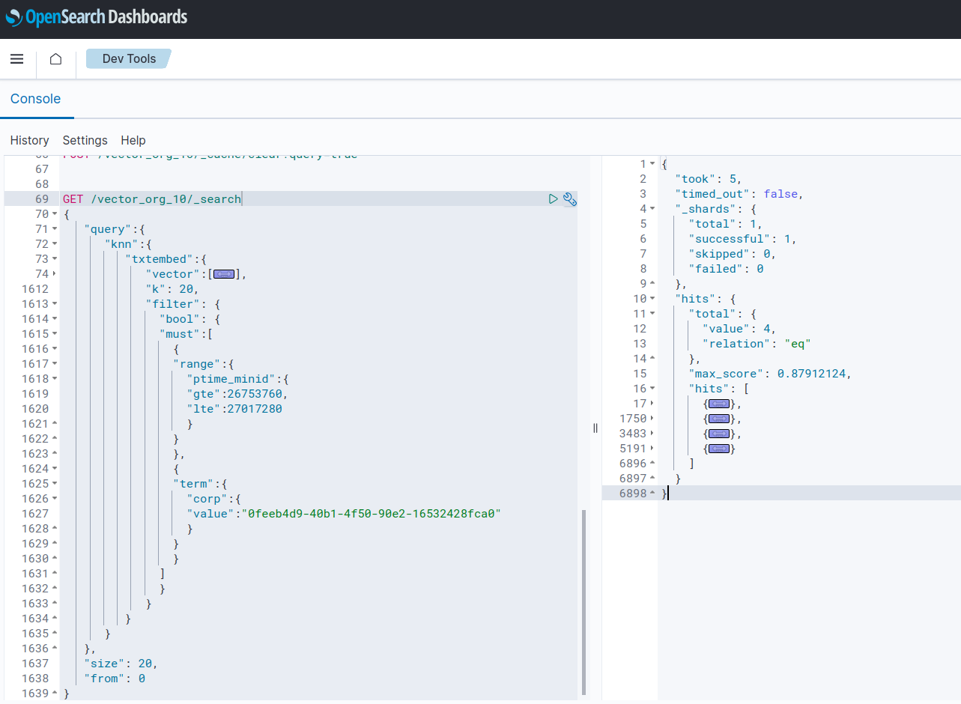Click the "gte":26753760 line
Viewport: 961px width, 704px height.
(x=237, y=394)
